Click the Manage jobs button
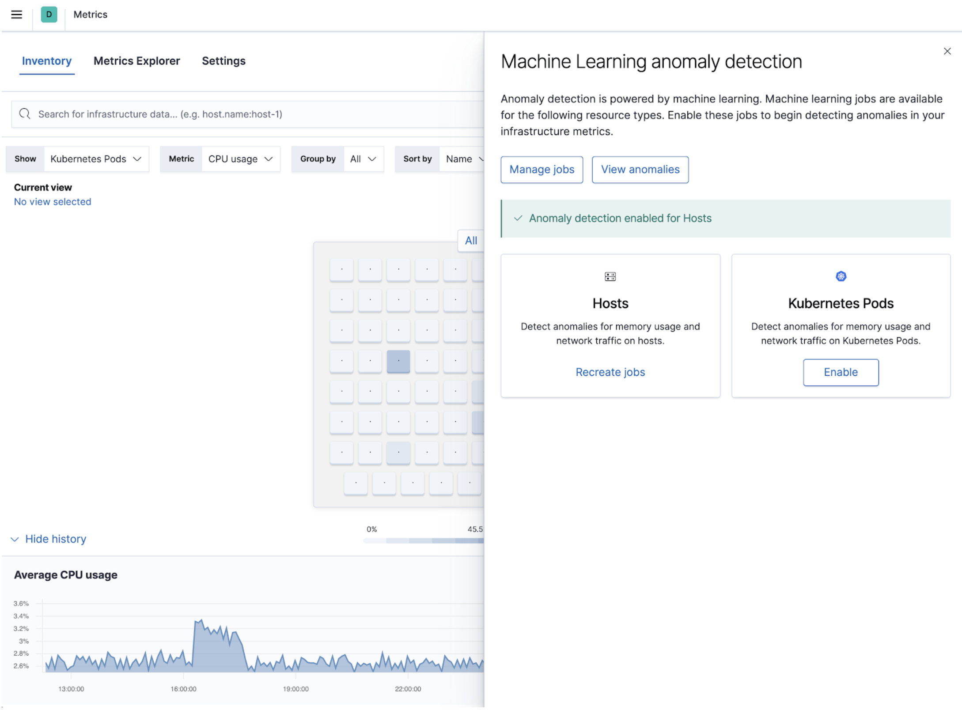This screenshot has width=962, height=710. 542,169
